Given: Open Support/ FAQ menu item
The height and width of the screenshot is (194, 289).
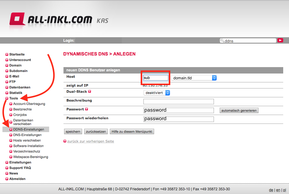Looking at the screenshot, I should (x=20, y=168).
